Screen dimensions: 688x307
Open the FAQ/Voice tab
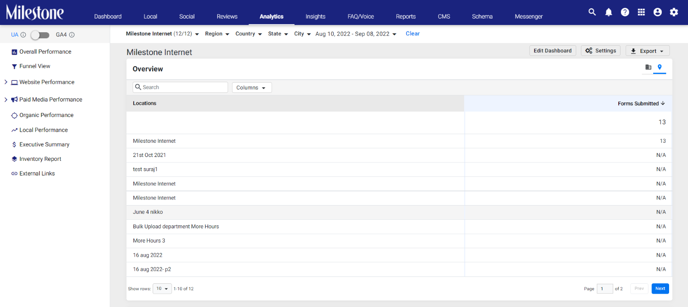pyautogui.click(x=361, y=16)
